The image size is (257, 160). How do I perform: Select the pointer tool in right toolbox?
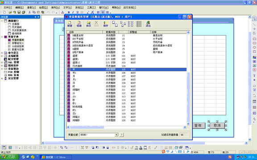coord(254,19)
